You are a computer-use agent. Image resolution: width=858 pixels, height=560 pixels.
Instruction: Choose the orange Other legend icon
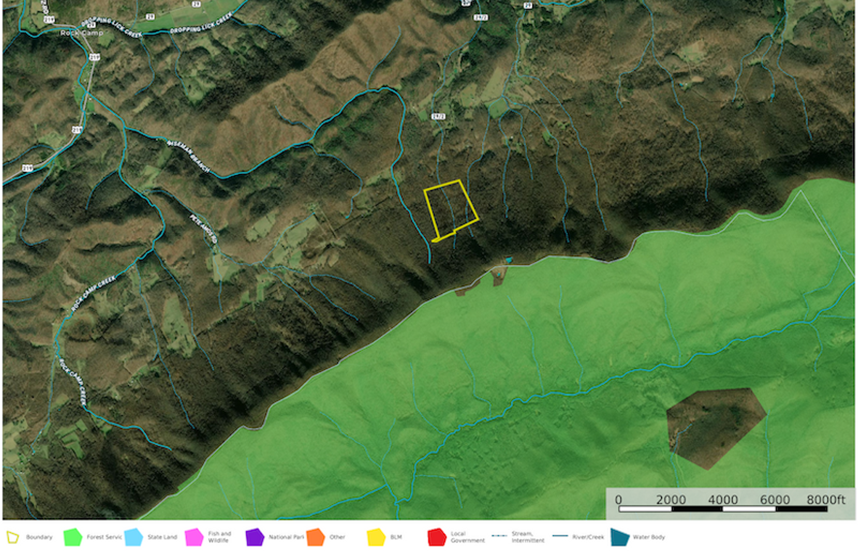pyautogui.click(x=315, y=538)
